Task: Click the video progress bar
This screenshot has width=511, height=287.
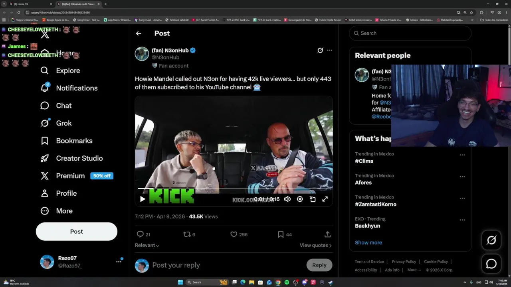Action: (x=234, y=189)
